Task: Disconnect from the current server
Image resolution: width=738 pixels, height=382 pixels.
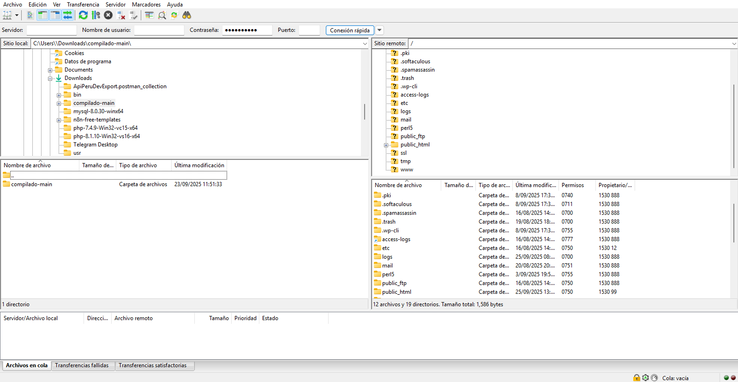Action: [121, 15]
